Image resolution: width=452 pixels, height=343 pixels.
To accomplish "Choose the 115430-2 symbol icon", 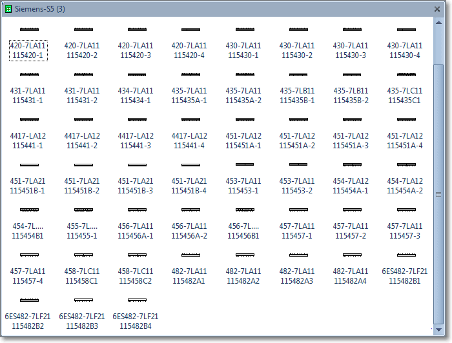I will point(298,30).
